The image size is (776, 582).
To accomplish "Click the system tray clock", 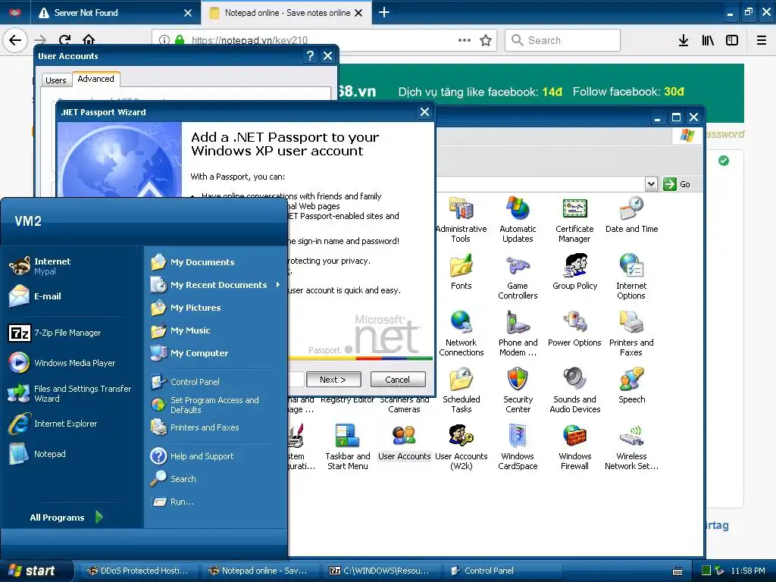I will [x=748, y=571].
